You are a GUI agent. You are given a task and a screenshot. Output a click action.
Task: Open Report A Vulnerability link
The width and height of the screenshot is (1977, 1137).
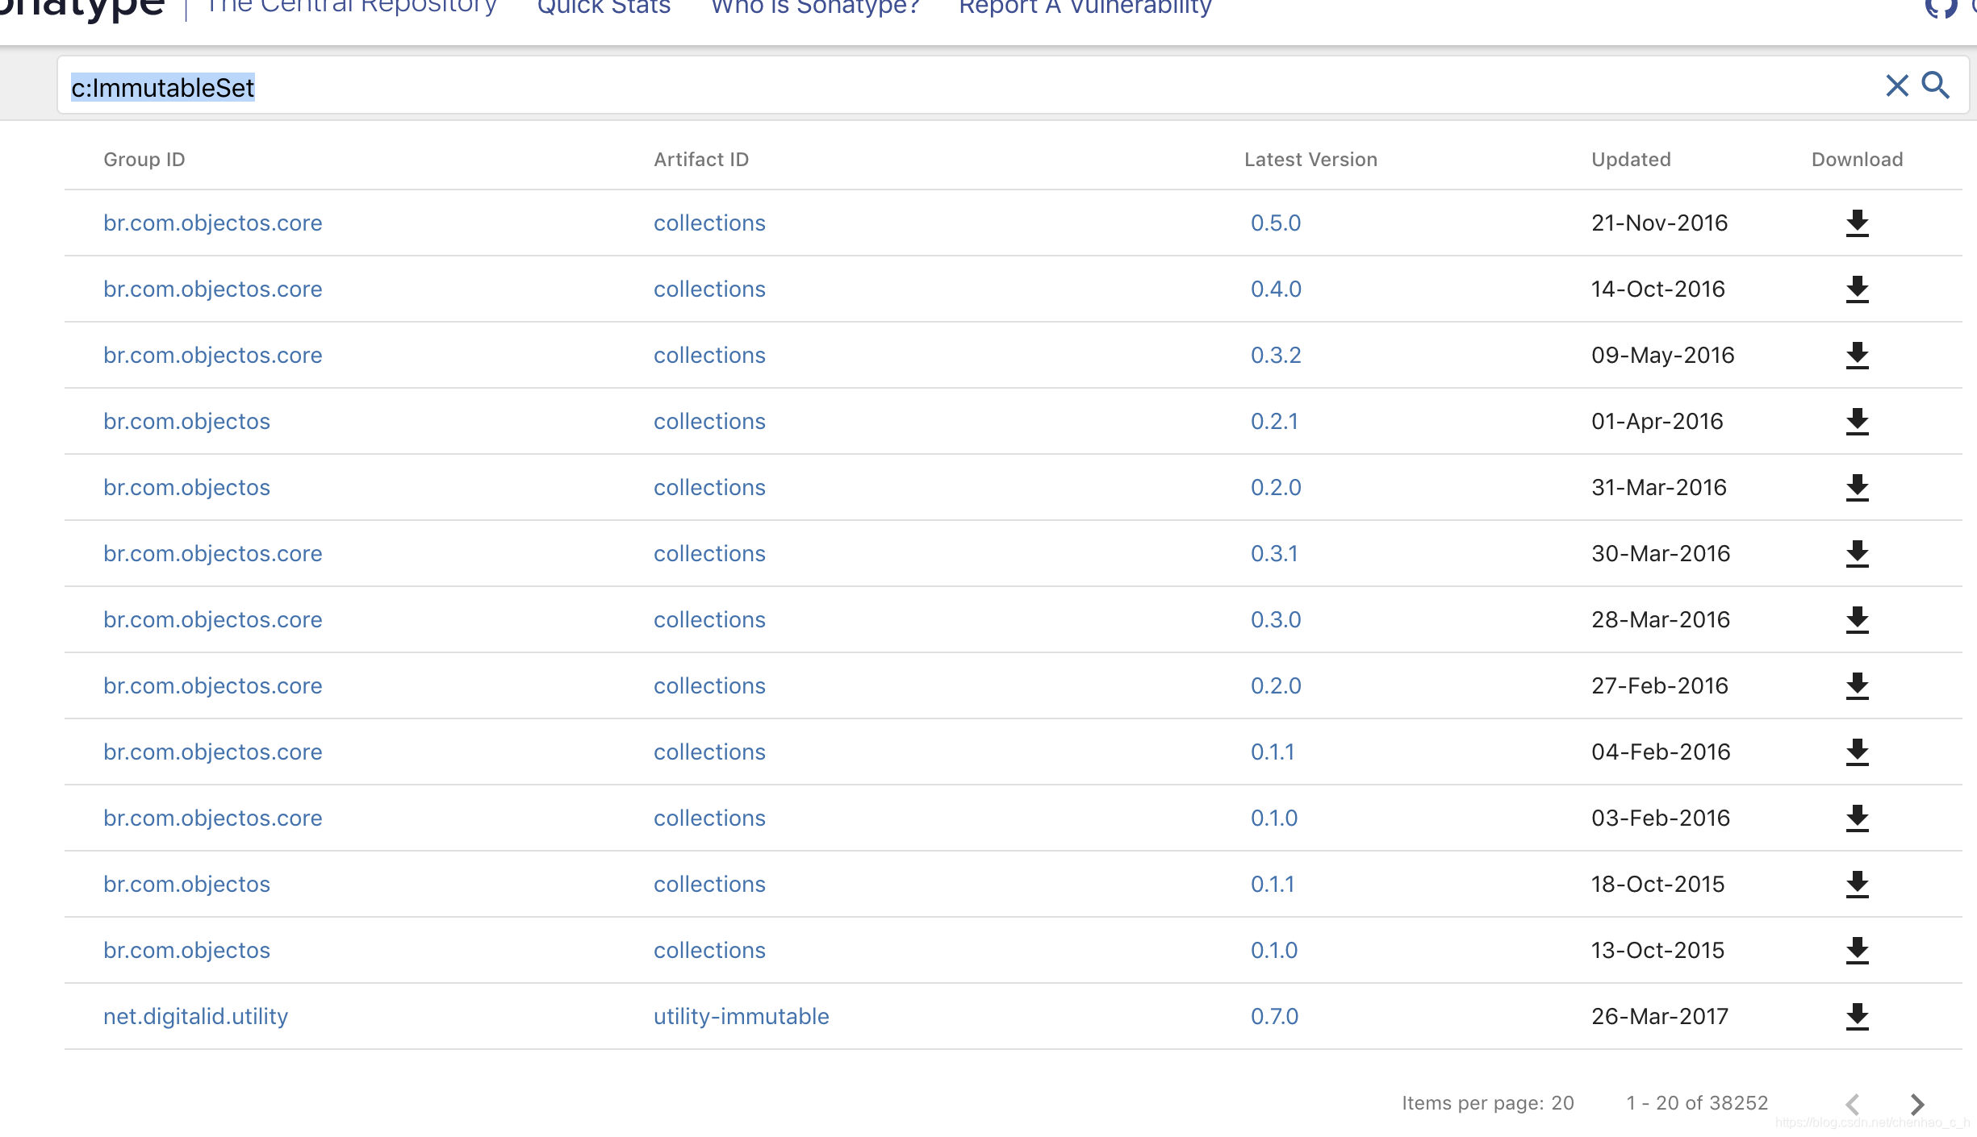(1085, 8)
